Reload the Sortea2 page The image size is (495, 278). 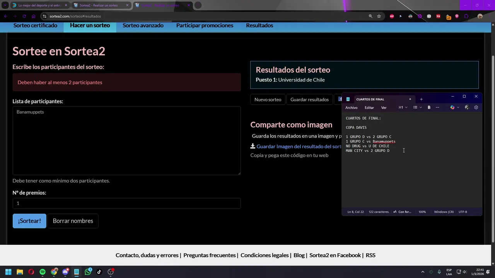pos(24,16)
